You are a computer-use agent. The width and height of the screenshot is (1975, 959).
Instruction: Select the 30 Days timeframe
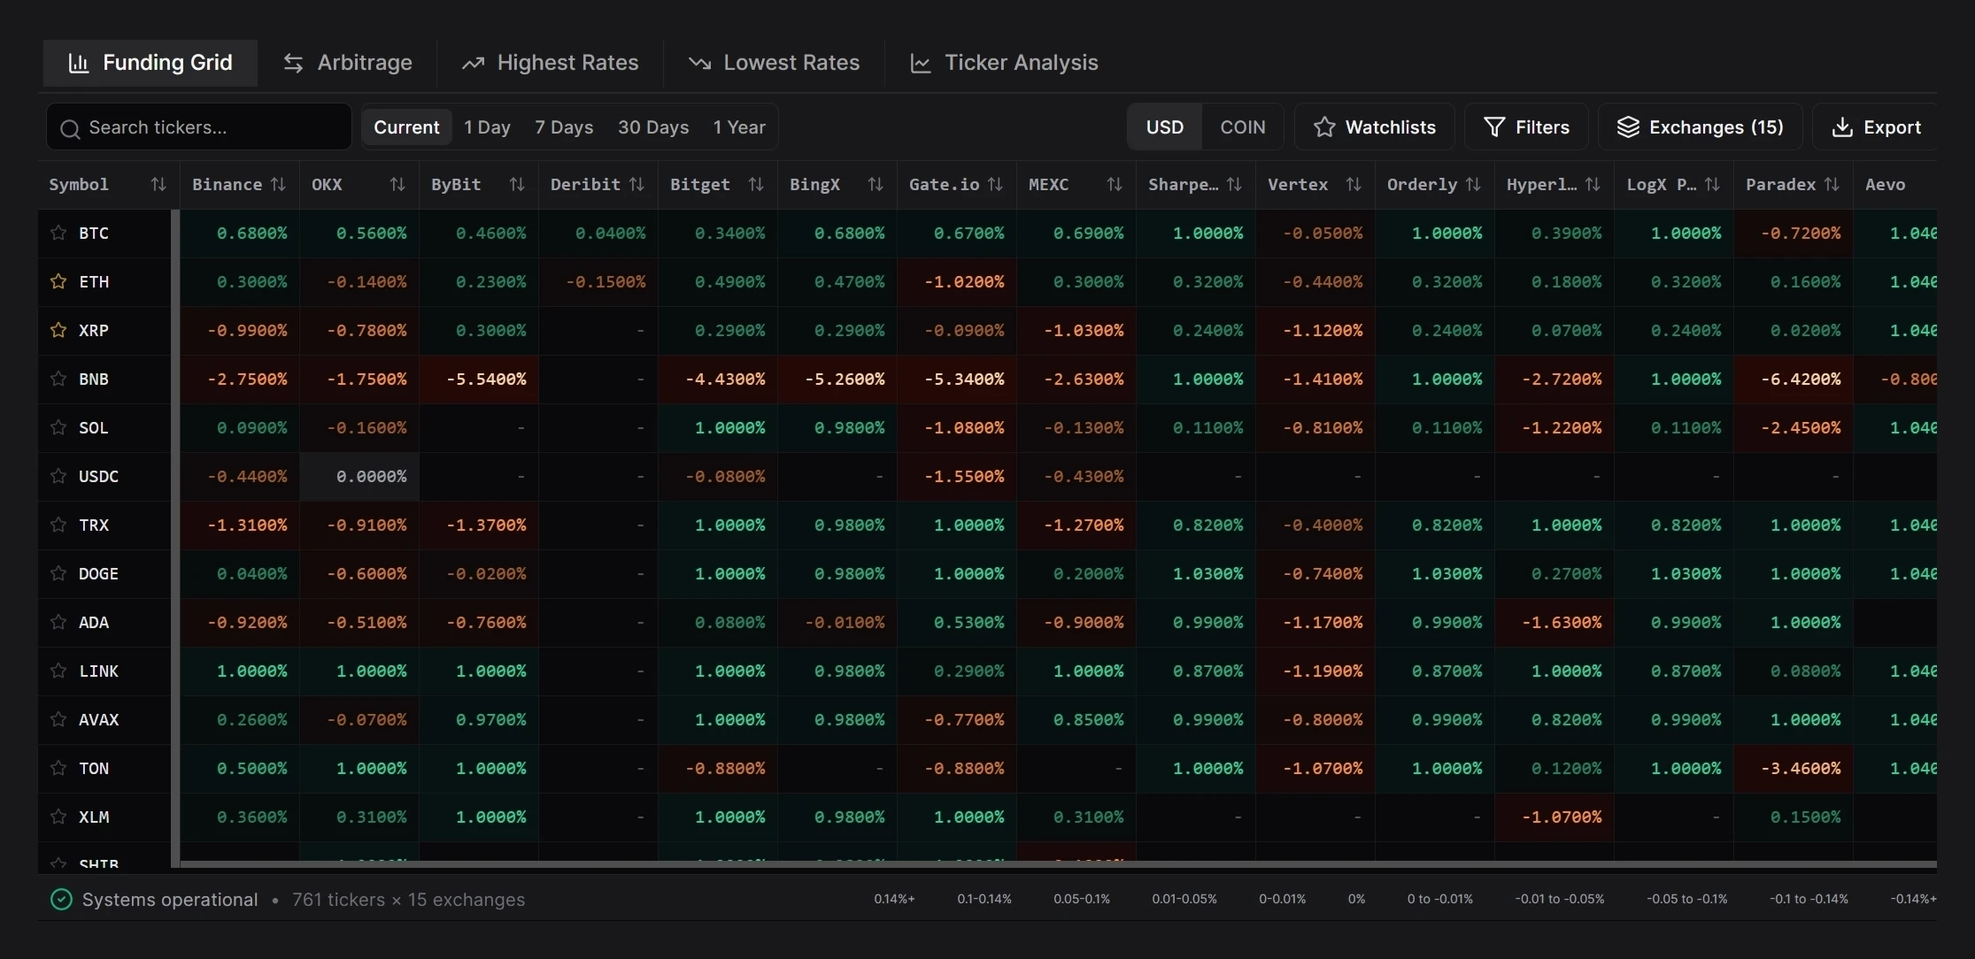click(x=653, y=127)
